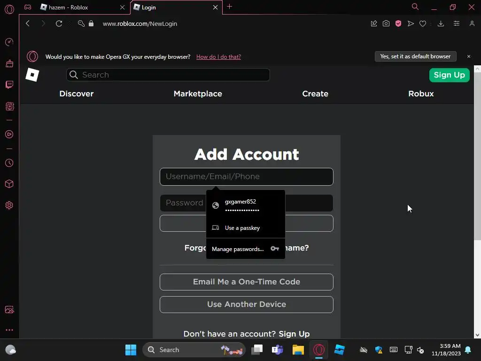Open Roblox Studio taskbar icon
Image resolution: width=481 pixels, height=361 pixels.
(339, 350)
